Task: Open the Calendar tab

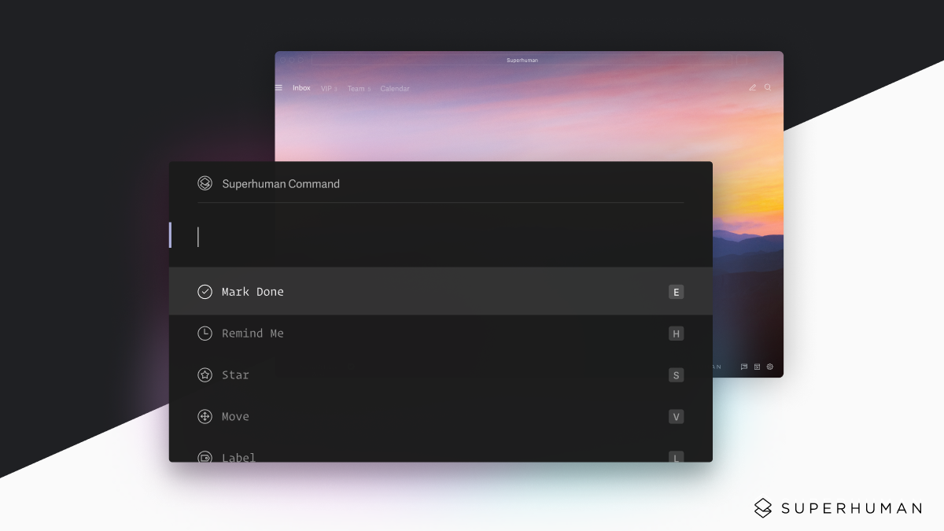Action: point(395,89)
